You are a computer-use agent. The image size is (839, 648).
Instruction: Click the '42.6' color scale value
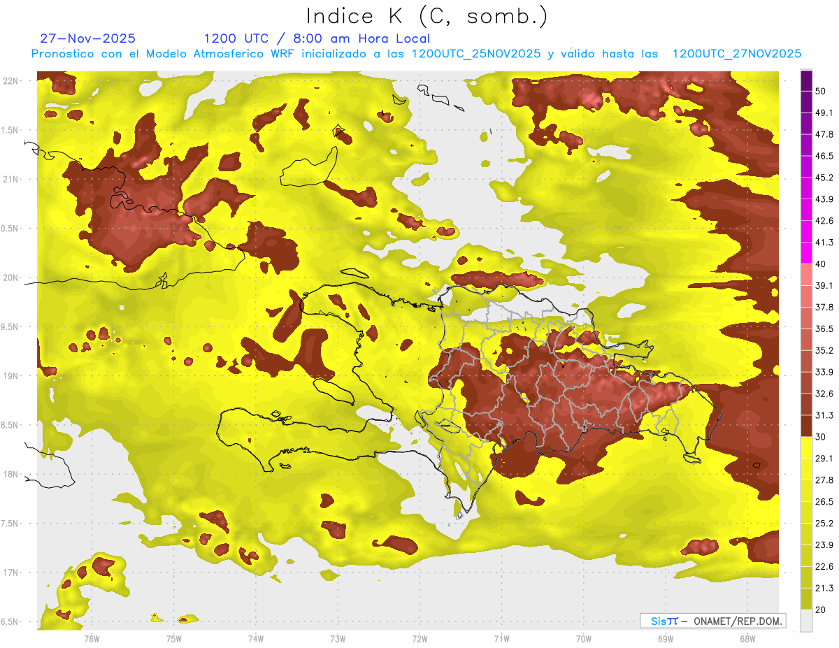[x=824, y=222]
